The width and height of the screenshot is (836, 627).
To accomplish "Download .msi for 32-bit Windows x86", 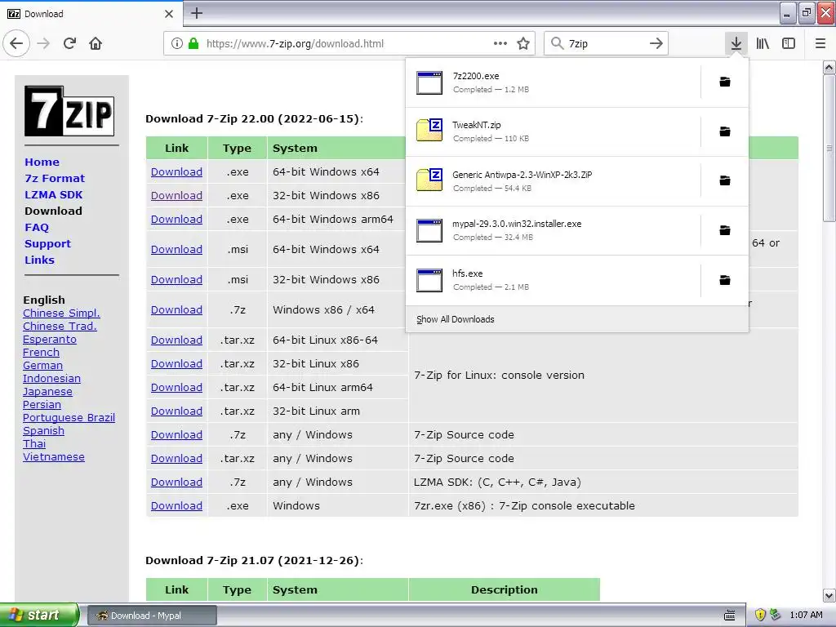I will (176, 279).
